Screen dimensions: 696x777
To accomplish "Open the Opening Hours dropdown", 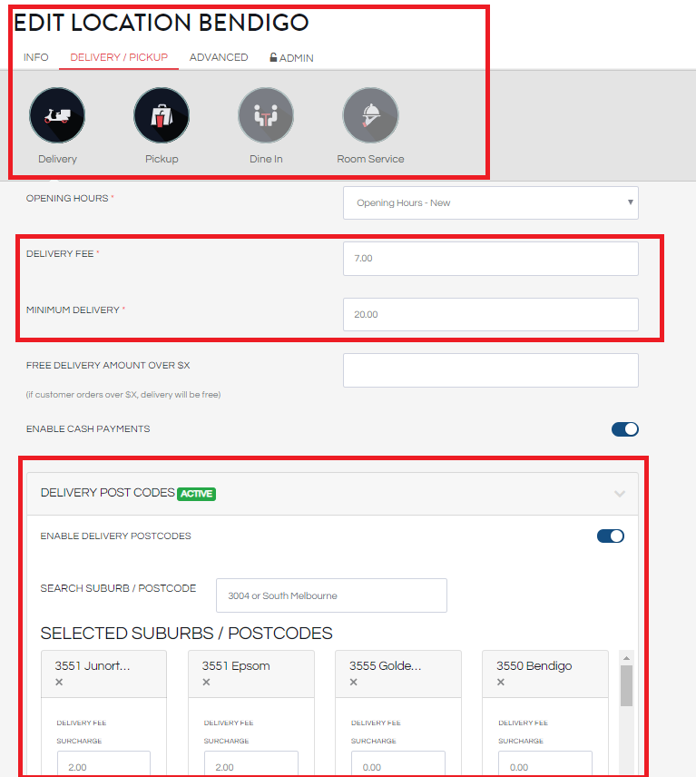I will (x=490, y=203).
